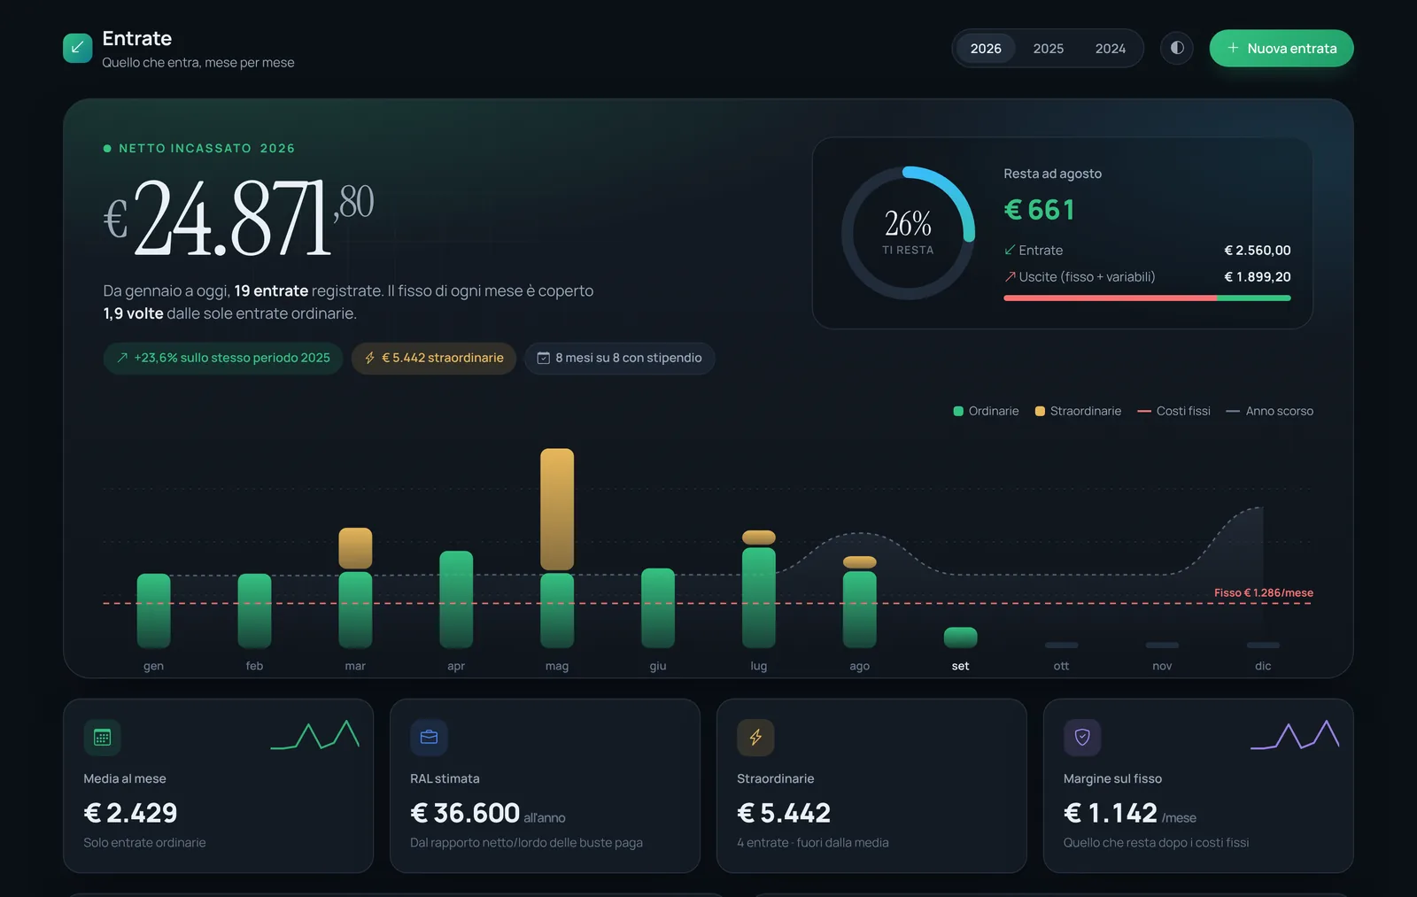Click the 26% ti resta donut chart
The width and height of the screenshot is (1417, 897).
tap(908, 233)
